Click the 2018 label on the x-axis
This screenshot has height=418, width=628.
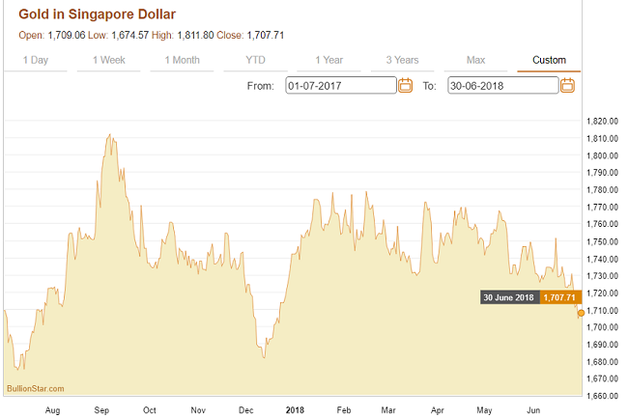pyautogui.click(x=295, y=410)
